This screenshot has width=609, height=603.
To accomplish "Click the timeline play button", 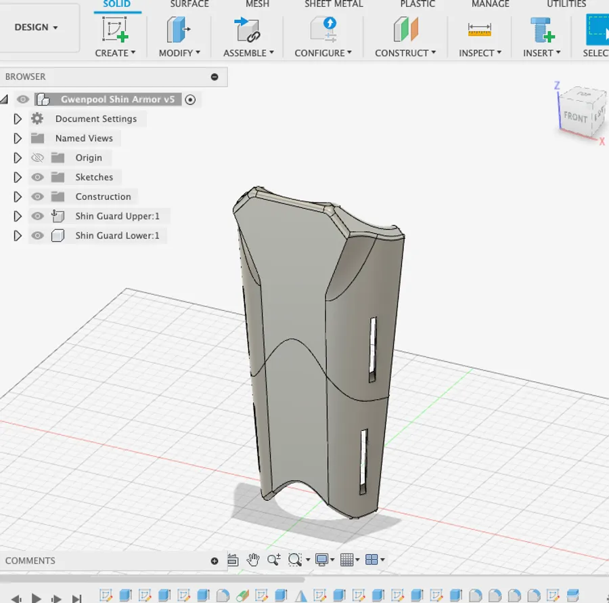I will point(37,598).
